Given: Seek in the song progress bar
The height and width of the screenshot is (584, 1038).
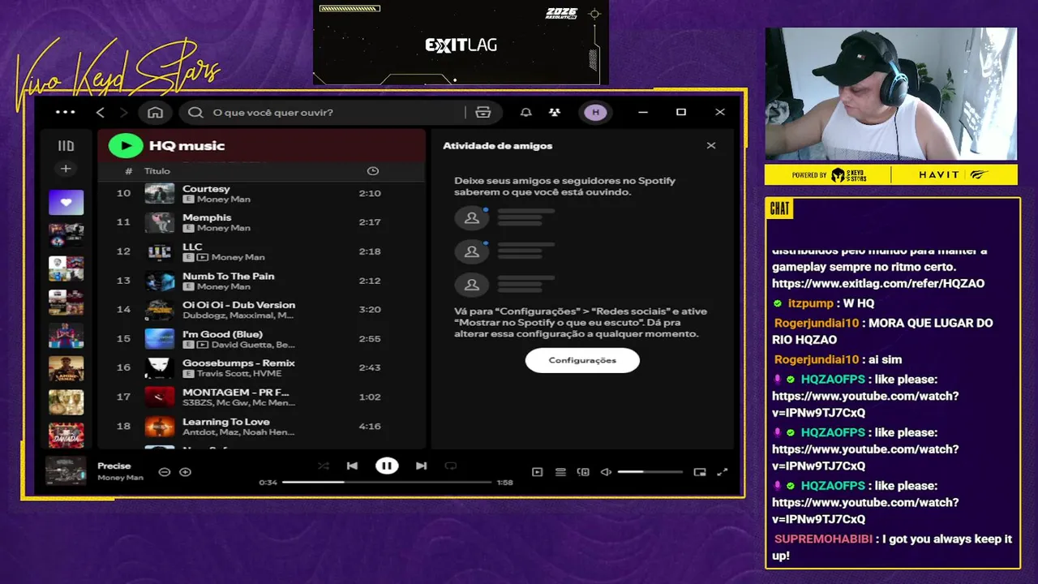Looking at the screenshot, I should click(387, 482).
